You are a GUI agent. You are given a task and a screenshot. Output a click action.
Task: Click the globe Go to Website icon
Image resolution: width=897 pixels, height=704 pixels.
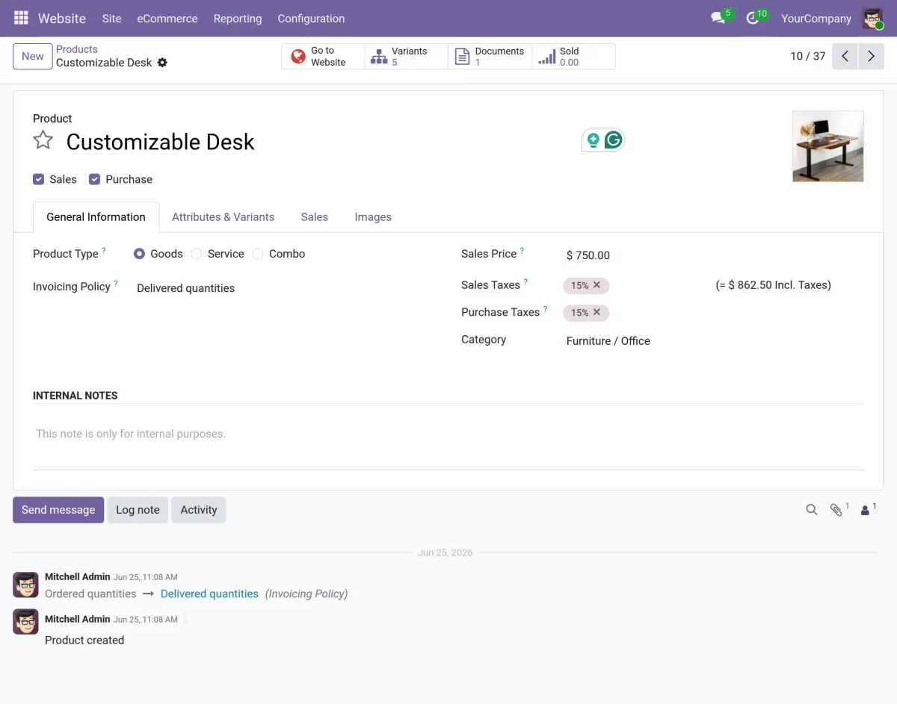298,57
